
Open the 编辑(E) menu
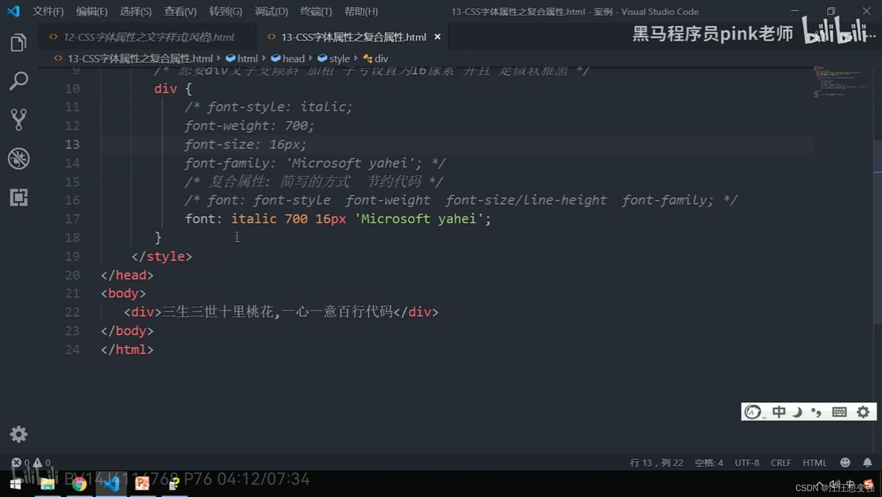pyautogui.click(x=92, y=12)
